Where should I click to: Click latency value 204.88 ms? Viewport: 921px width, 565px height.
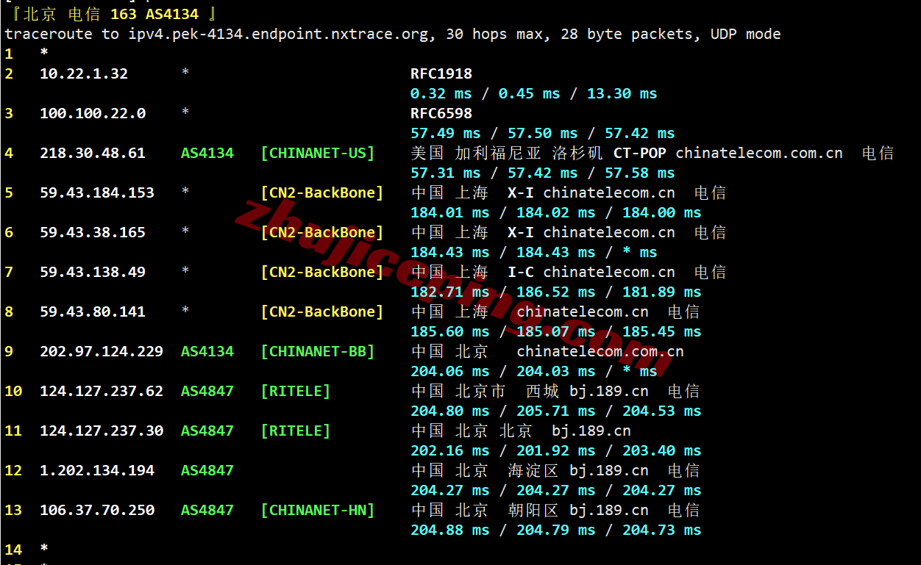coord(450,530)
